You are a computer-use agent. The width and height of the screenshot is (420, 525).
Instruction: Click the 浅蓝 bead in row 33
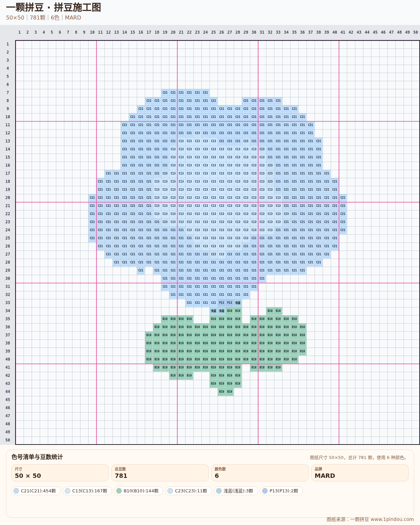pos(238,303)
